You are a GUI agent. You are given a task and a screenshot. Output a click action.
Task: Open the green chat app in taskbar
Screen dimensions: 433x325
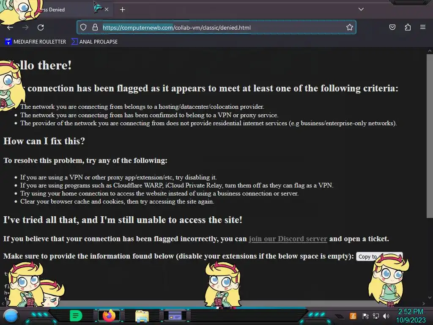click(x=76, y=316)
